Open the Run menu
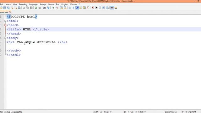Screen dimensions: 201x113 pyautogui.click(x=57, y=4)
